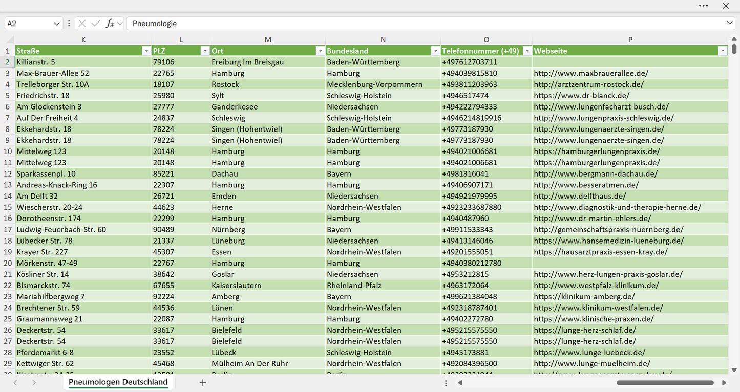Click the formula bar cancel X icon

pos(82,24)
